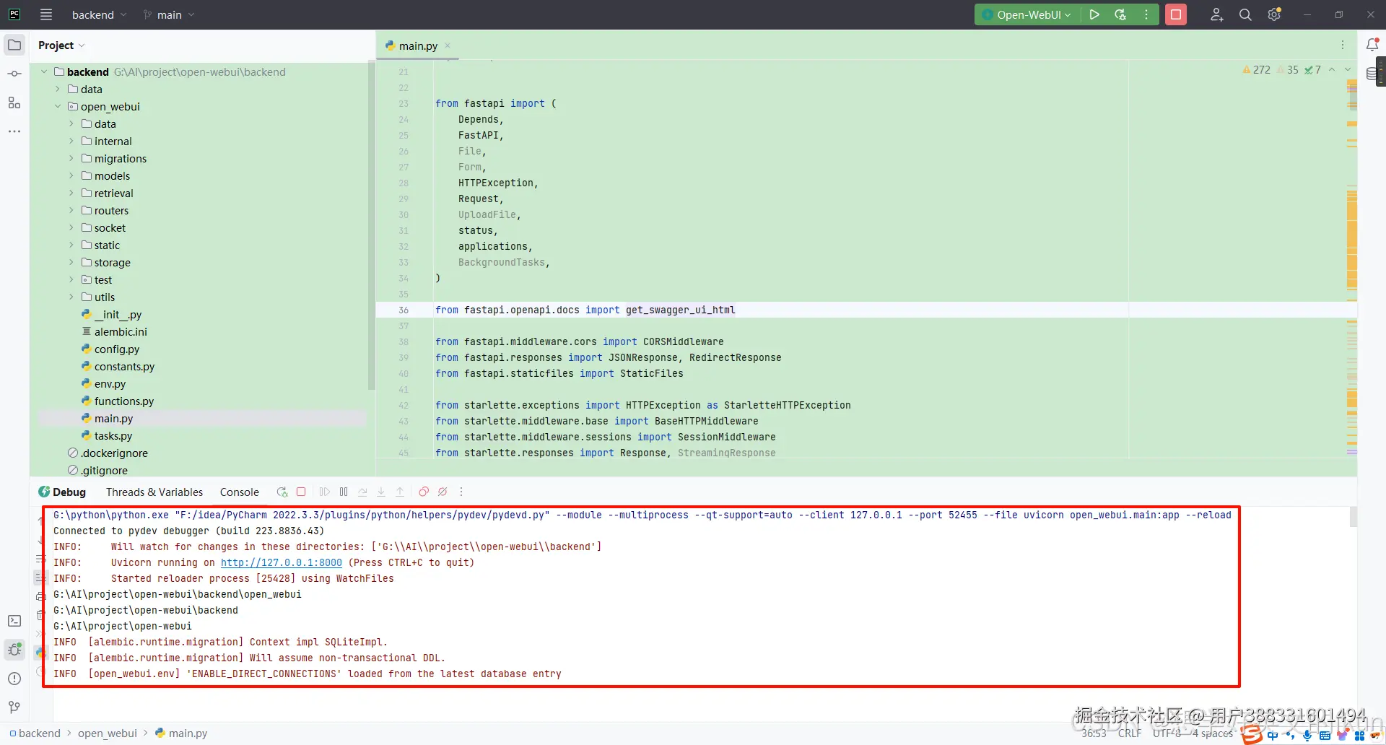The width and height of the screenshot is (1386, 745).
Task: Expand the top-level data folder
Action: pyautogui.click(x=58, y=90)
